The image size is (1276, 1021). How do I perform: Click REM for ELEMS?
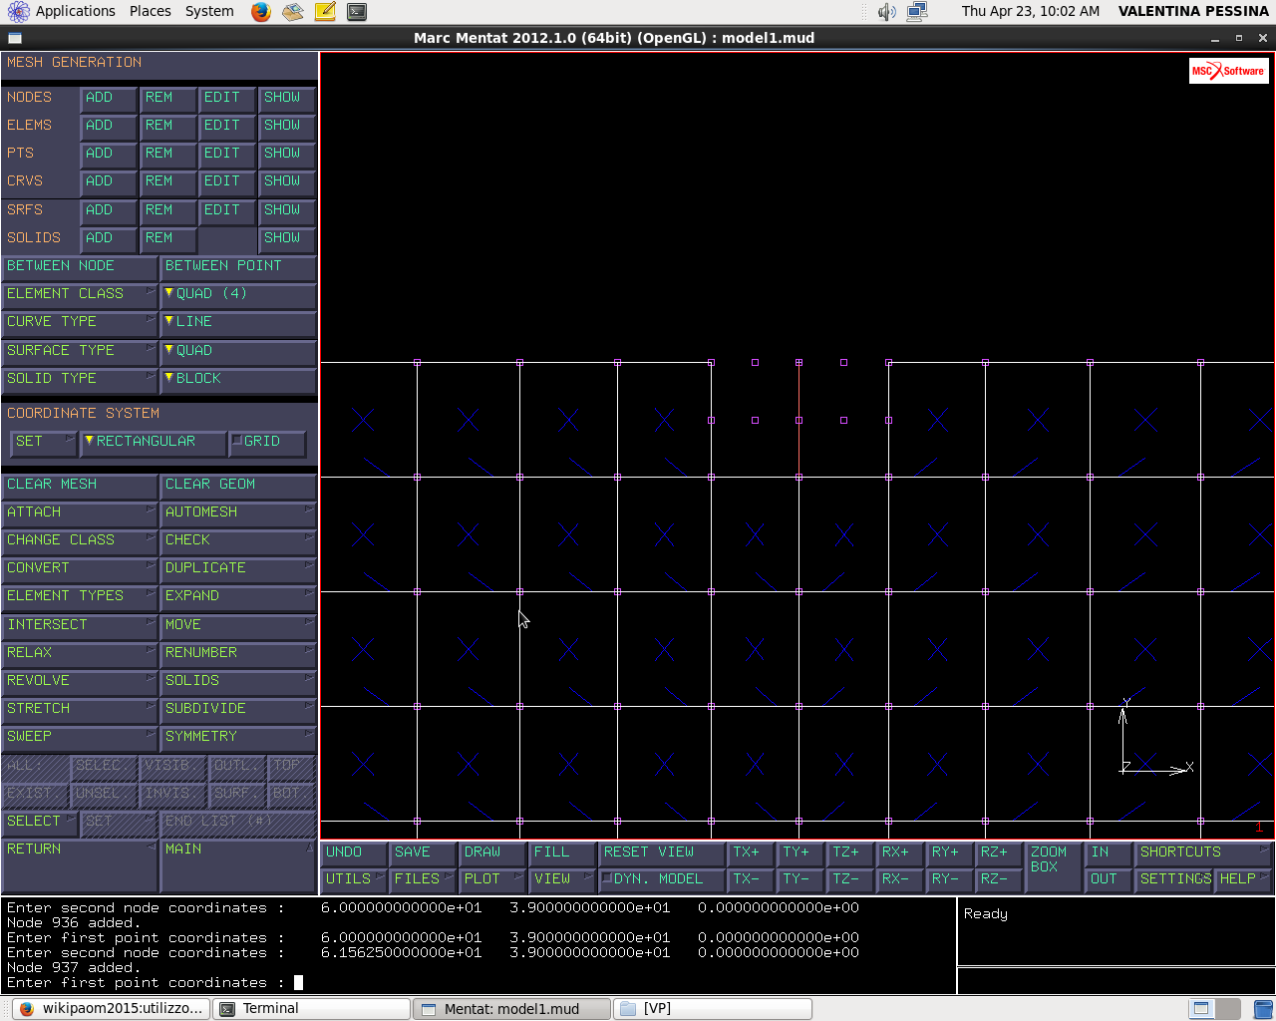click(x=167, y=126)
